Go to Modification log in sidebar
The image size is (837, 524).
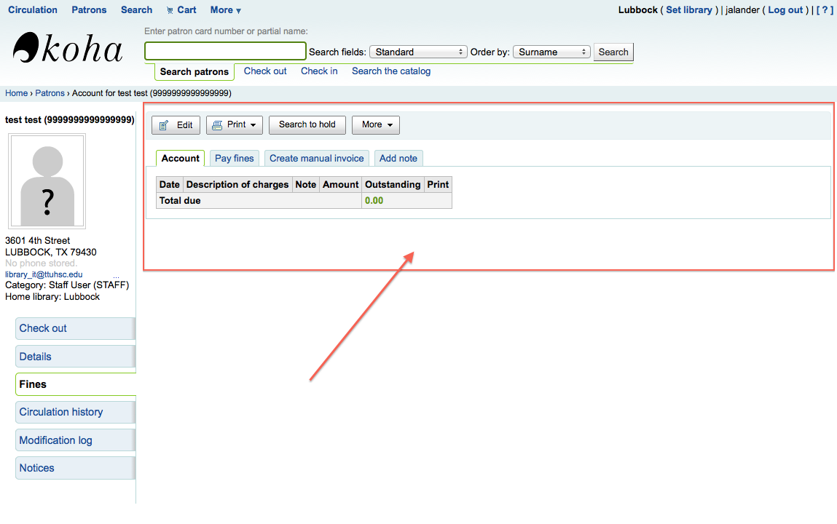tap(55, 440)
